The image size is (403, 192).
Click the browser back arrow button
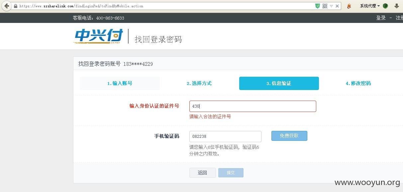pos(7,6)
